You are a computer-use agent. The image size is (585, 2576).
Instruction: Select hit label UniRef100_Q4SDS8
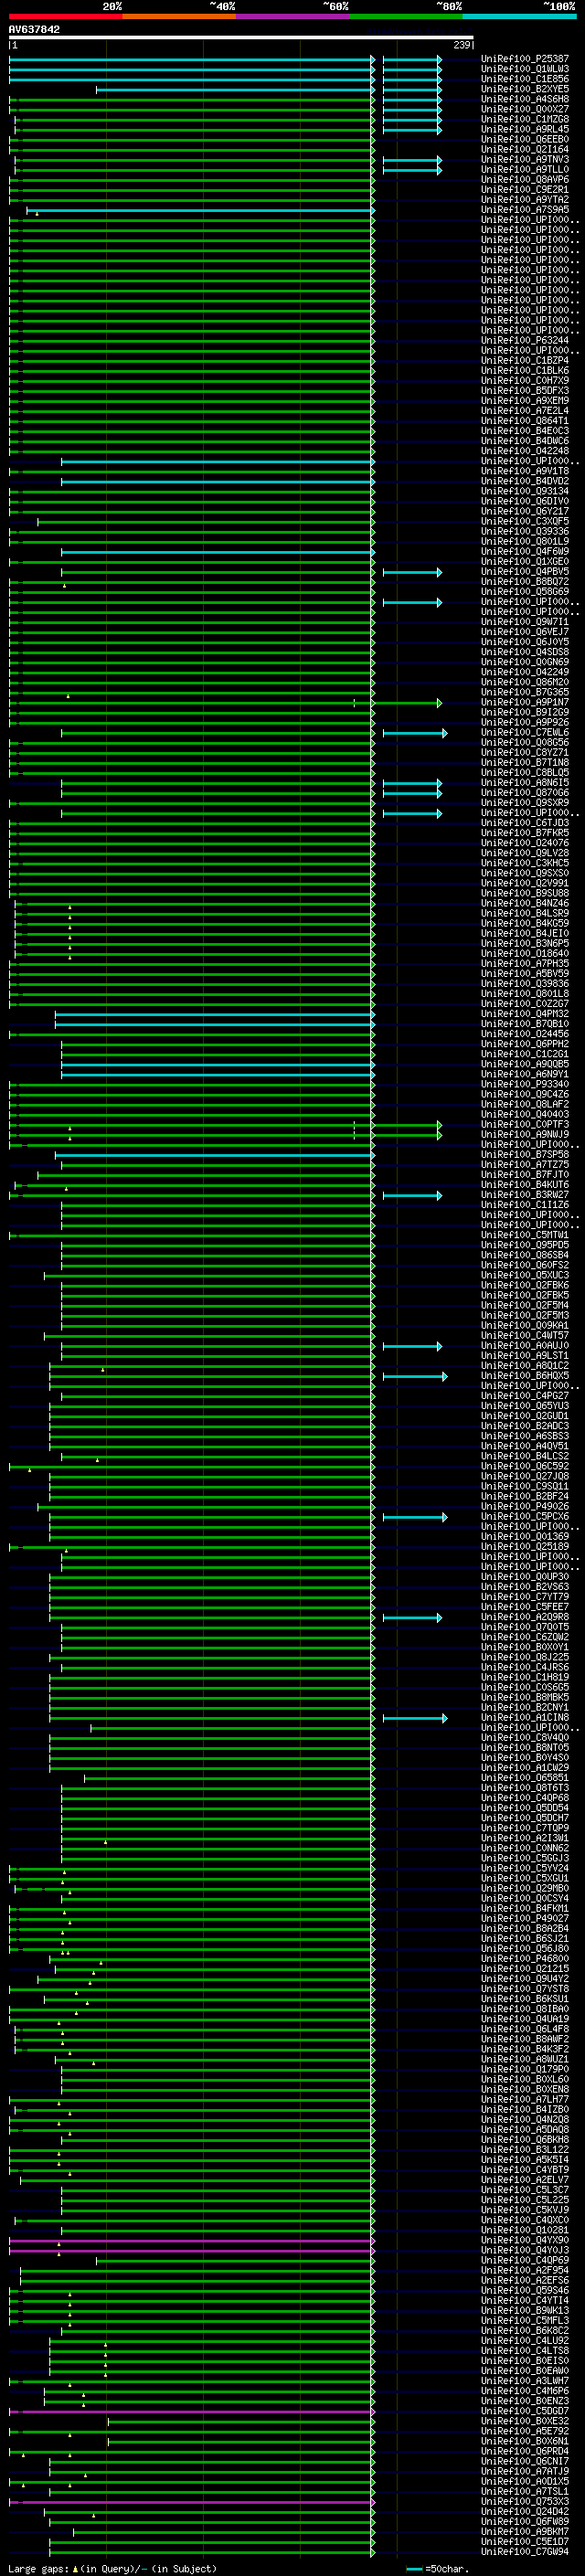point(525,652)
